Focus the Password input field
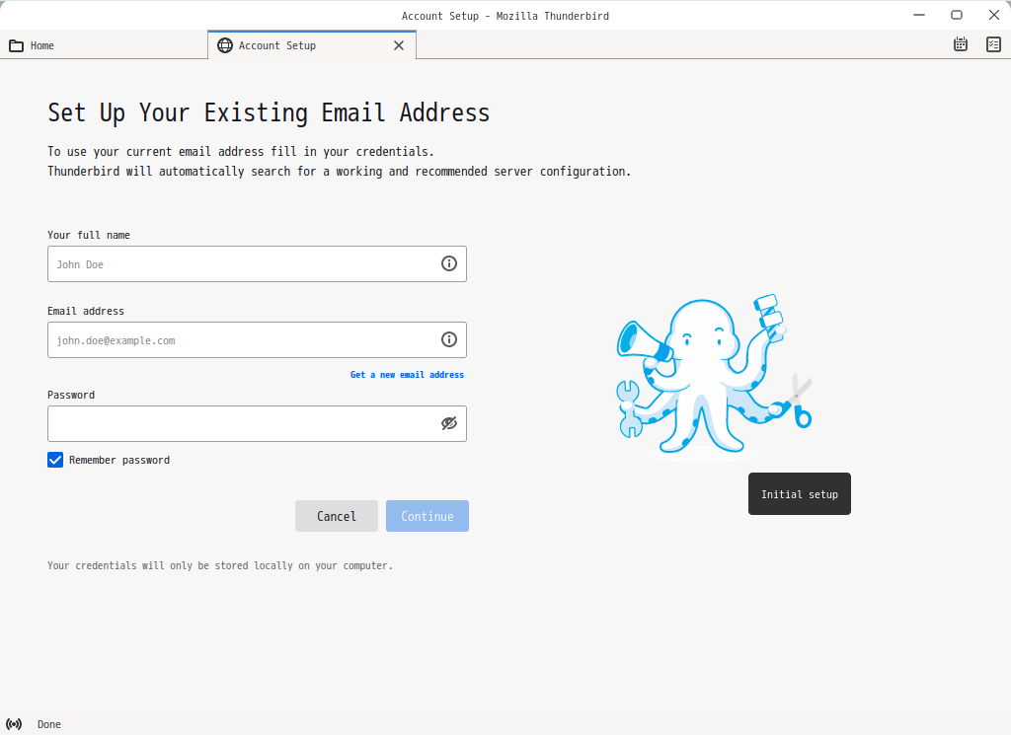Viewport: 1011px width, 735px height. [257, 423]
